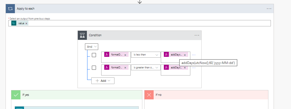The image size is (291, 109).
Task: Click the value dynamic content token
Action: pos(20,23)
